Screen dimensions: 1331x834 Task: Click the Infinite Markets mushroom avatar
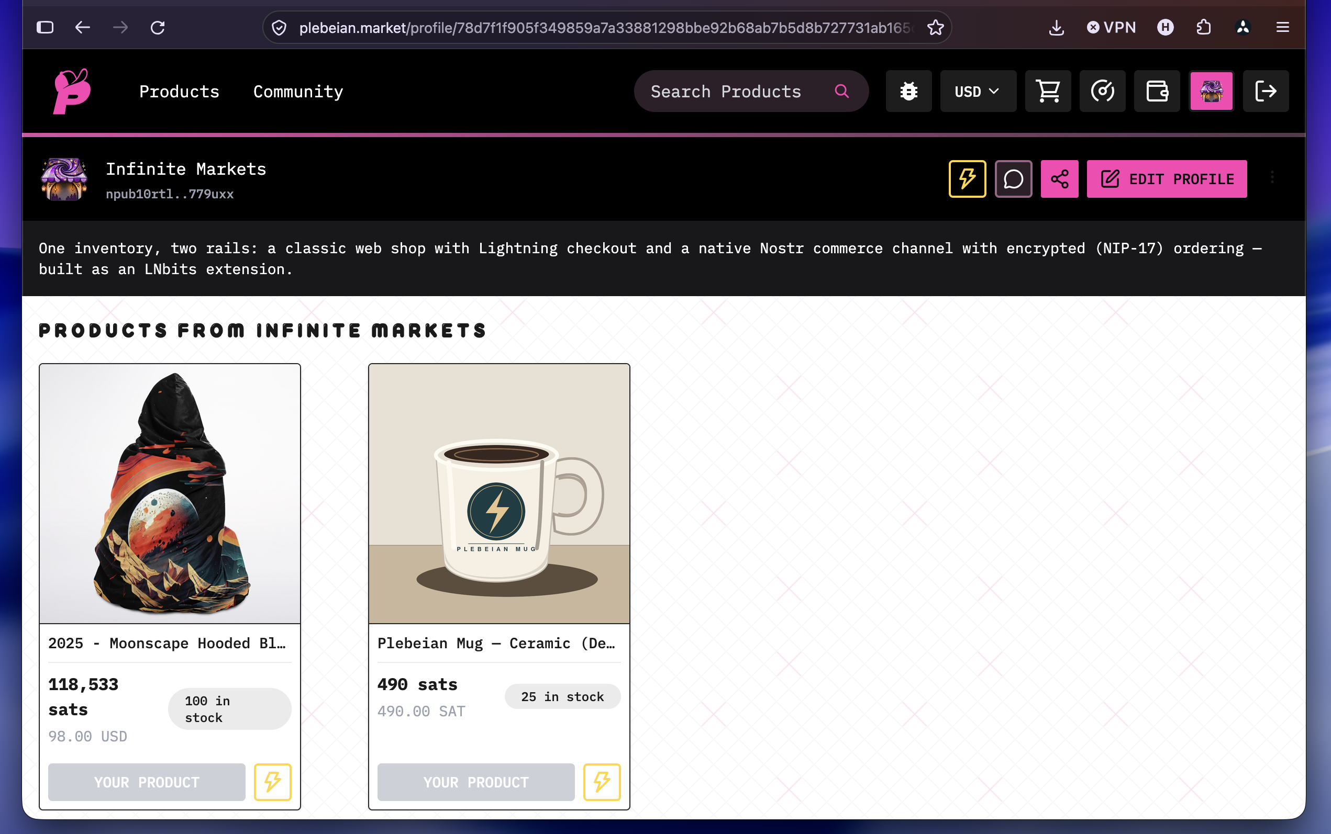pyautogui.click(x=64, y=179)
